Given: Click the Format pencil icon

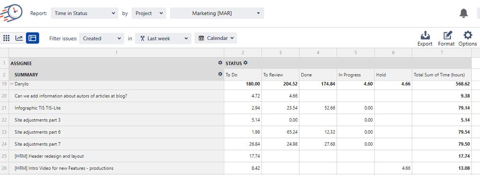Looking at the screenshot, I should [x=447, y=35].
